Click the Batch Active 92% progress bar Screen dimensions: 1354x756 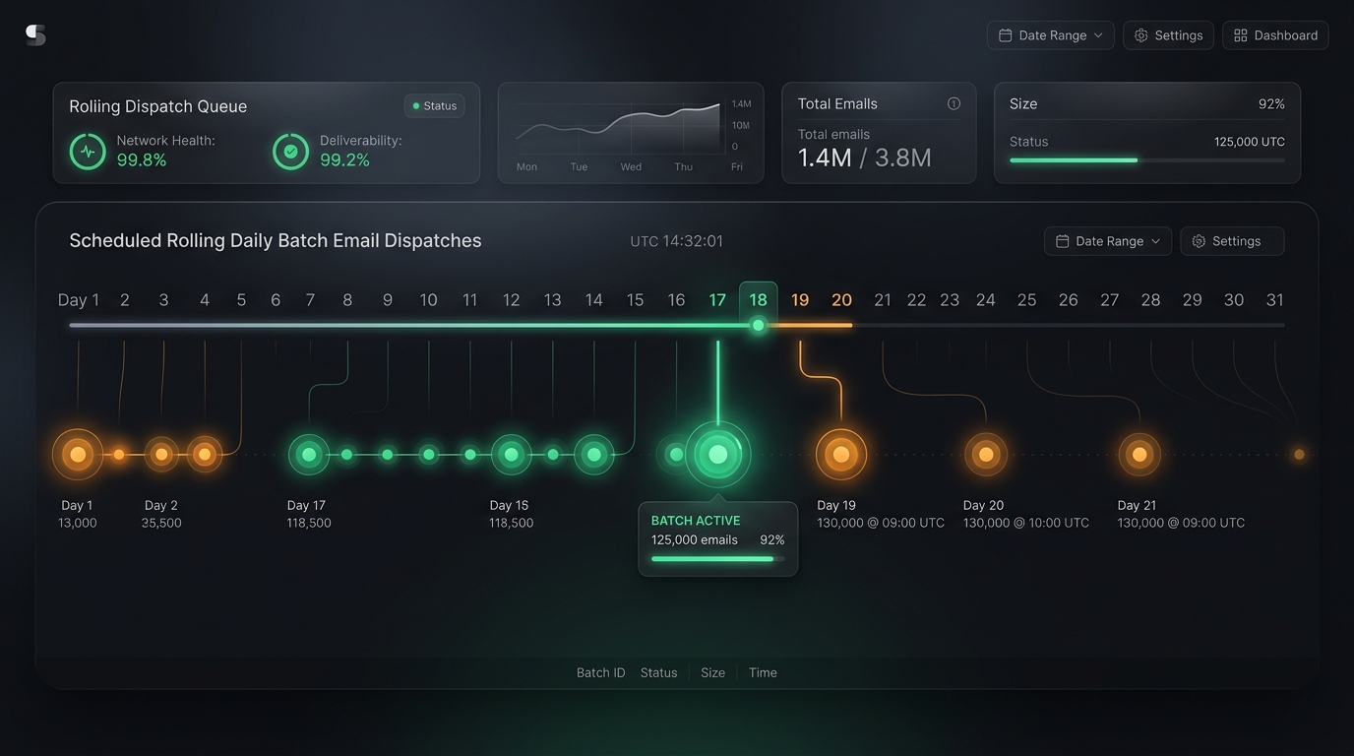[x=718, y=559]
